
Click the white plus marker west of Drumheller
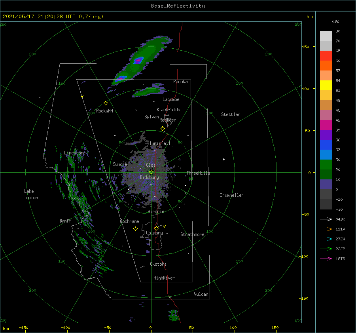223,159
